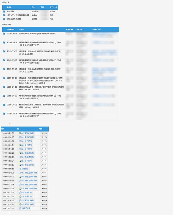The height and width of the screenshot is (215, 173).
Task: Expand next page arrow below mail list
Action: (9, 213)
